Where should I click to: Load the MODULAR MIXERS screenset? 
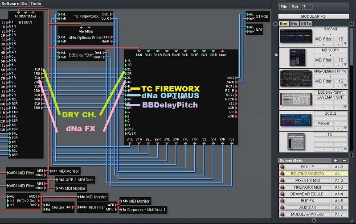click(307, 214)
